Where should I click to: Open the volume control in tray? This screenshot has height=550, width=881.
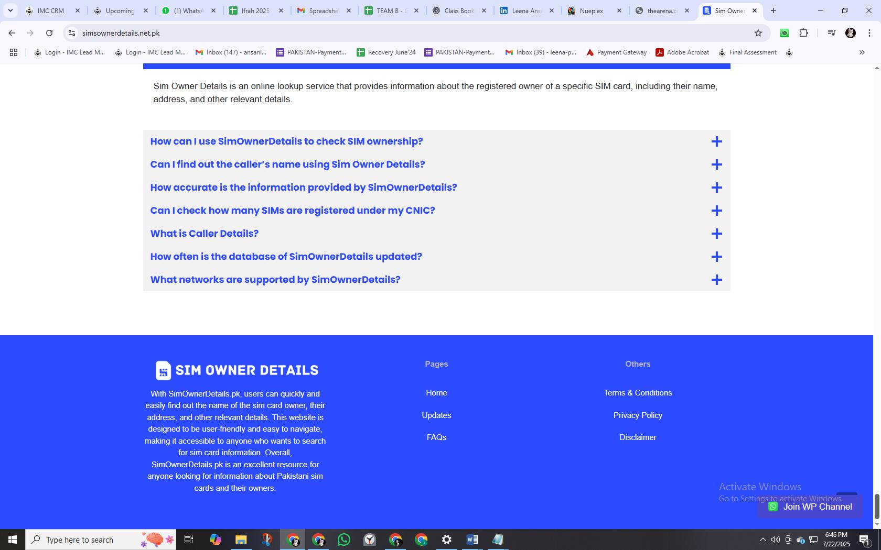pyautogui.click(x=775, y=540)
